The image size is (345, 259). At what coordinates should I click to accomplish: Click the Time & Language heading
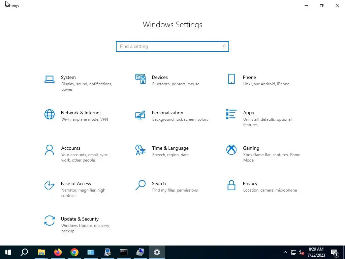point(170,148)
